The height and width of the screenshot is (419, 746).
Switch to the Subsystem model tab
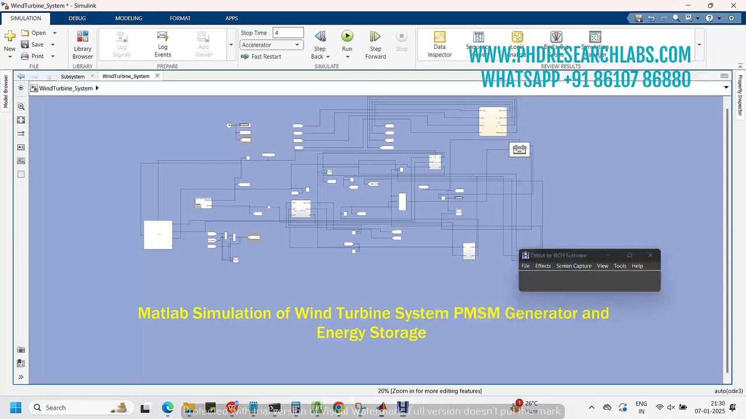72,76
